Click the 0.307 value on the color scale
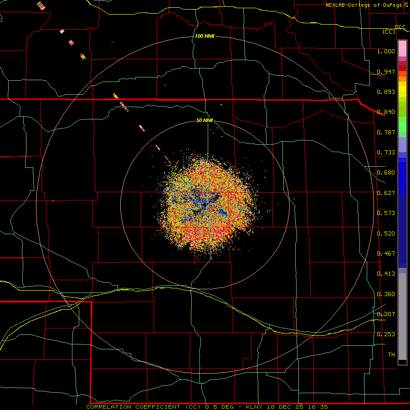This screenshot has width=410, height=410. [386, 314]
